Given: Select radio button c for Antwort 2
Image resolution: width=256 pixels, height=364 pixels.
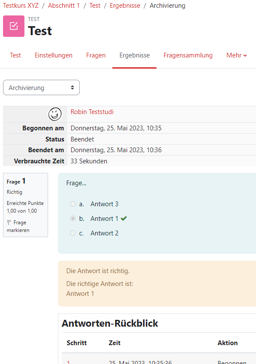Looking at the screenshot, I should 73,233.
